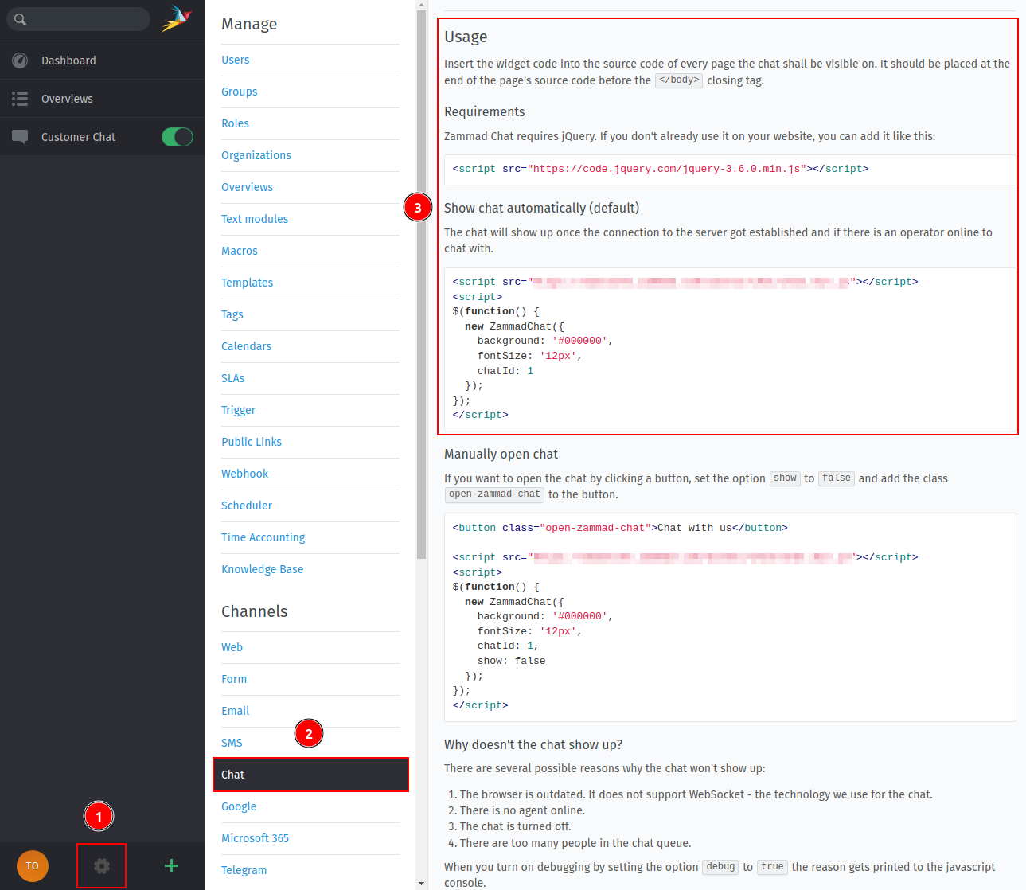The height and width of the screenshot is (890, 1026).
Task: Open Scheduler settings
Action: tap(247, 506)
